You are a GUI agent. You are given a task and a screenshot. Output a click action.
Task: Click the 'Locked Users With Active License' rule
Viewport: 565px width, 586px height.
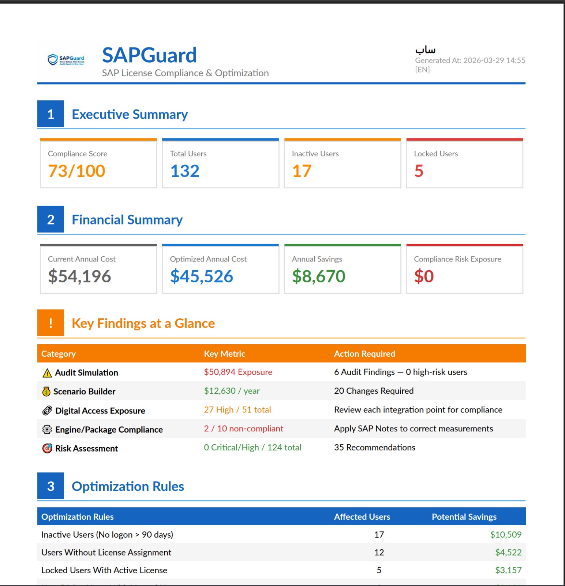coord(104,570)
